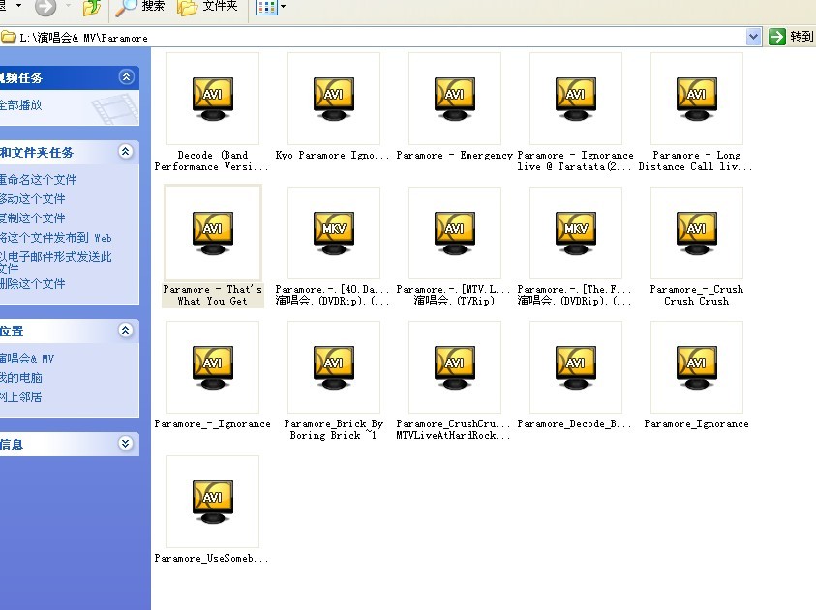Screen dimensions: 816x610
Task: Click file name 'Paramore - Emergency'
Action: 454,156
